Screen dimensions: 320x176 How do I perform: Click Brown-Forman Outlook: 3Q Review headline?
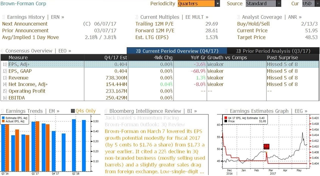coord(145,124)
